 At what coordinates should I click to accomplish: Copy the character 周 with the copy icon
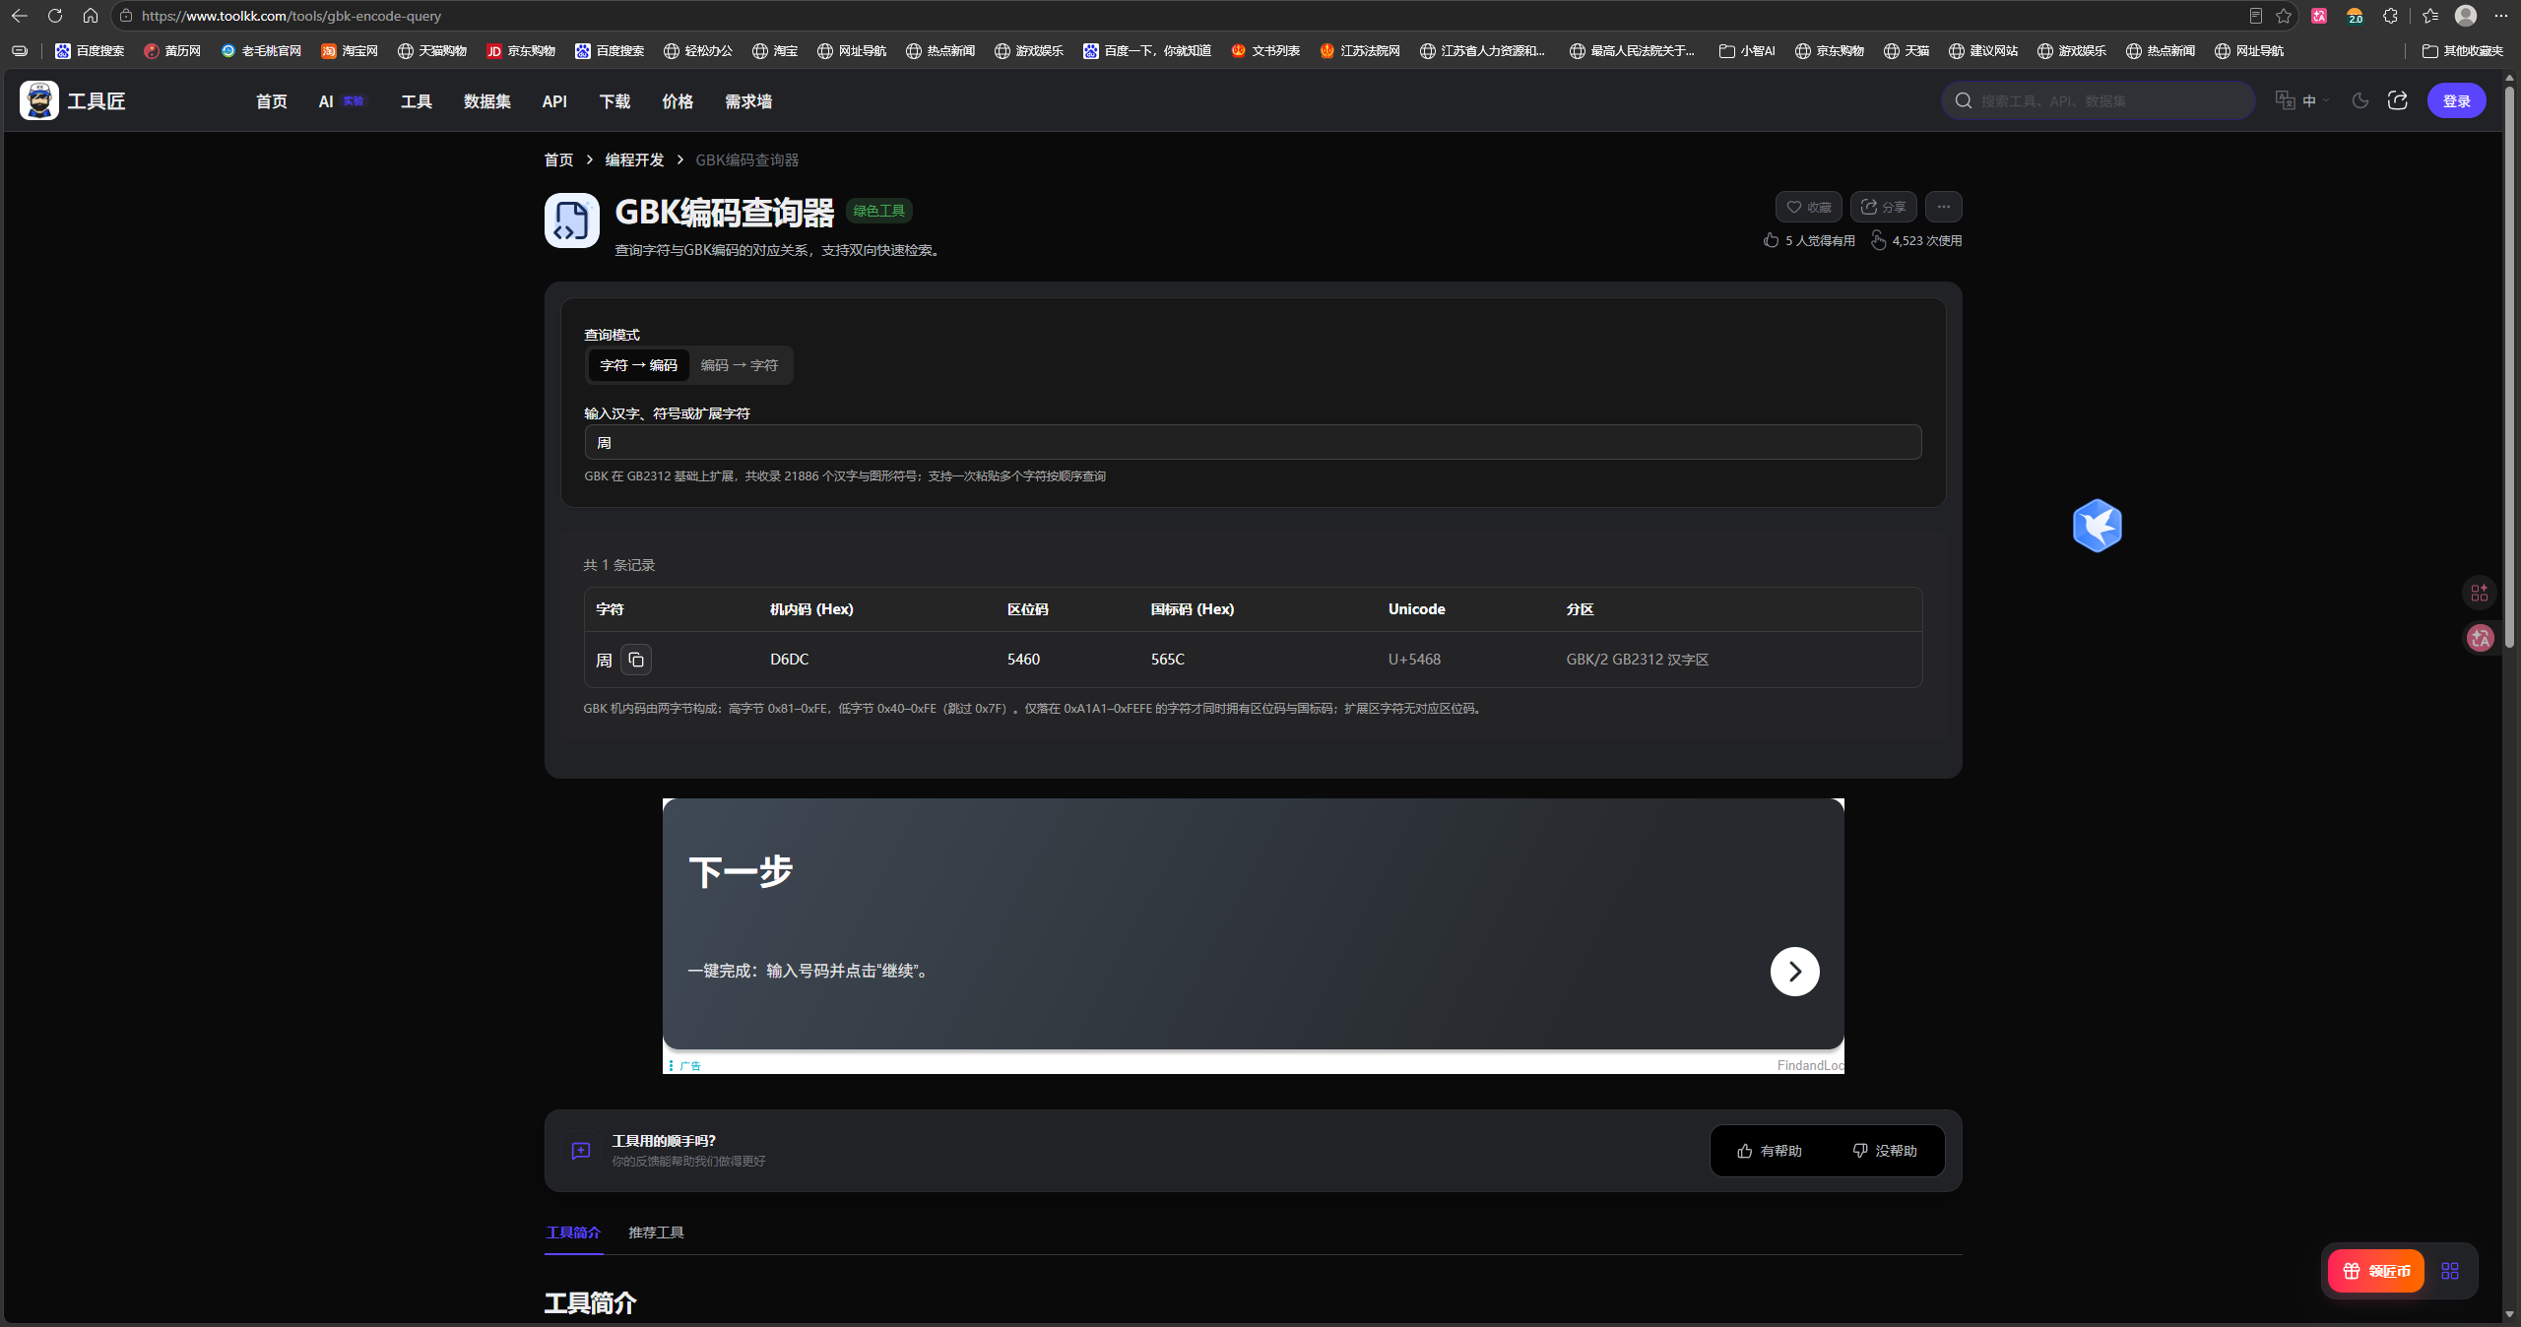[636, 660]
